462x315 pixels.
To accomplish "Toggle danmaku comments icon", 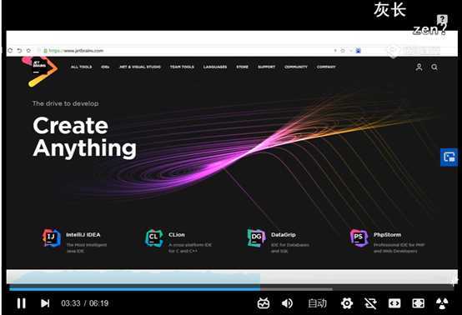I will (x=264, y=303).
